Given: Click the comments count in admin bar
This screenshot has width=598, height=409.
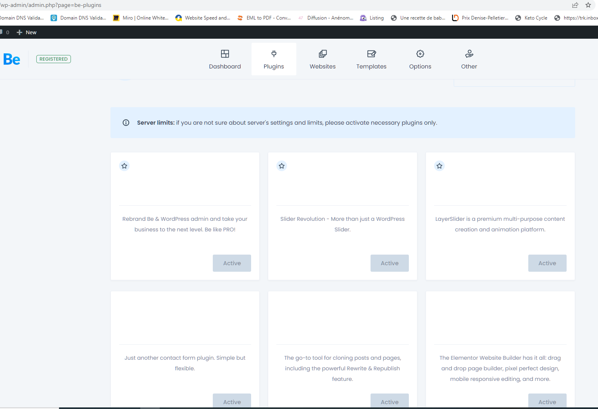Looking at the screenshot, I should pos(5,33).
